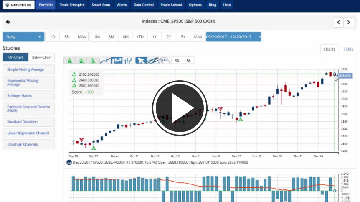Click the back arrow
Screen dimensions: 360x202
tap(8, 22)
